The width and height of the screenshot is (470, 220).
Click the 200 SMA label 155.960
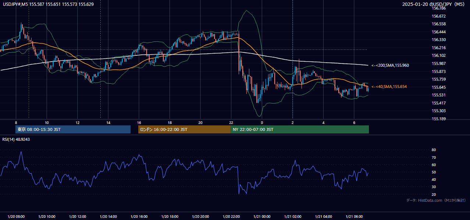click(x=390, y=65)
